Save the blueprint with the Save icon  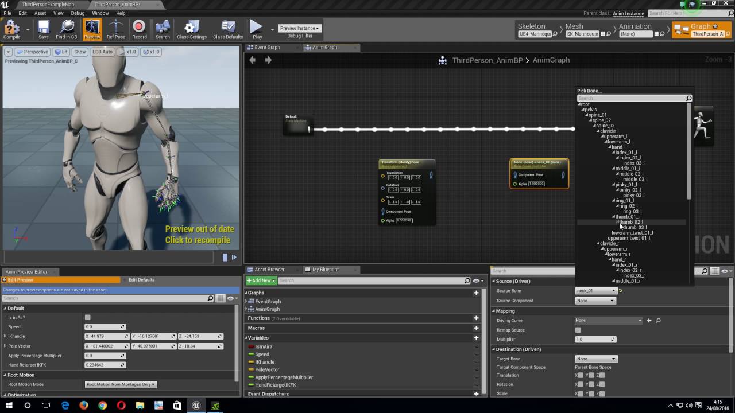[x=44, y=29]
